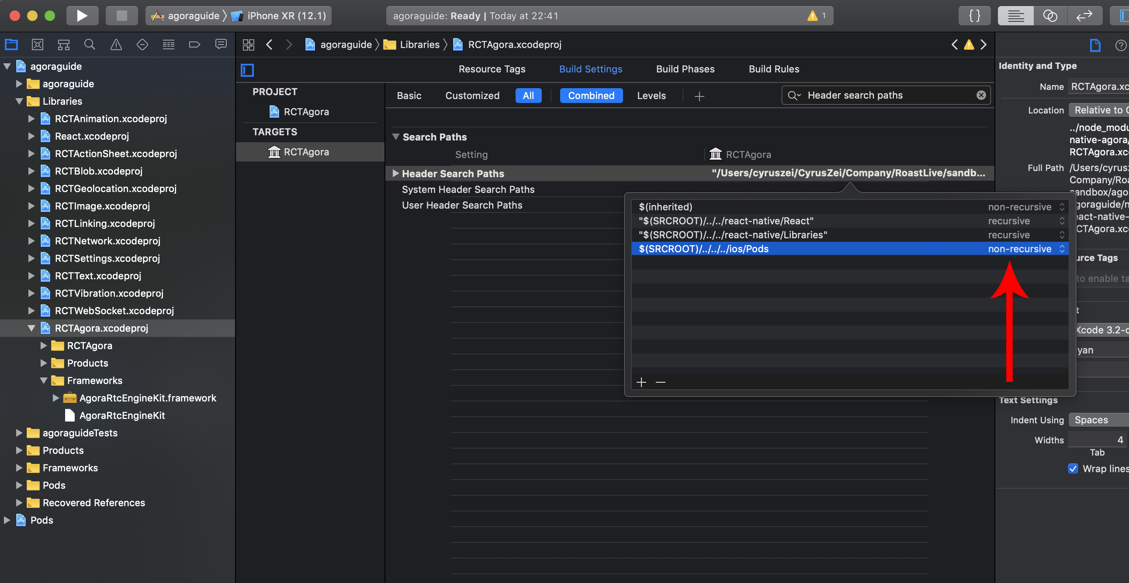Viewport: 1129px width, 583px height.
Task: Jump to next issue arrow
Action: pyautogui.click(x=984, y=44)
